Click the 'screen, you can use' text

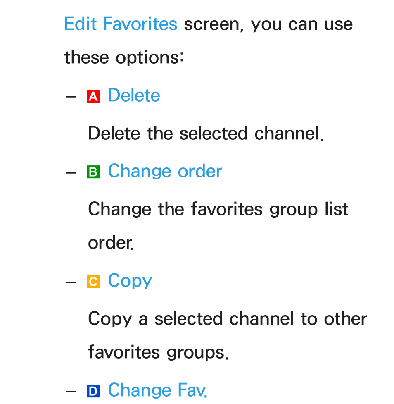click(x=268, y=24)
